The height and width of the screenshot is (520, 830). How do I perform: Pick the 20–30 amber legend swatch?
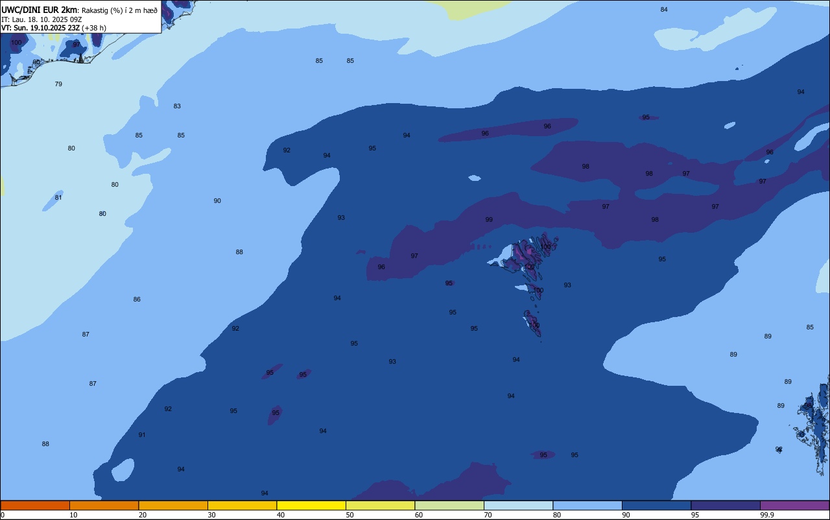173,505
